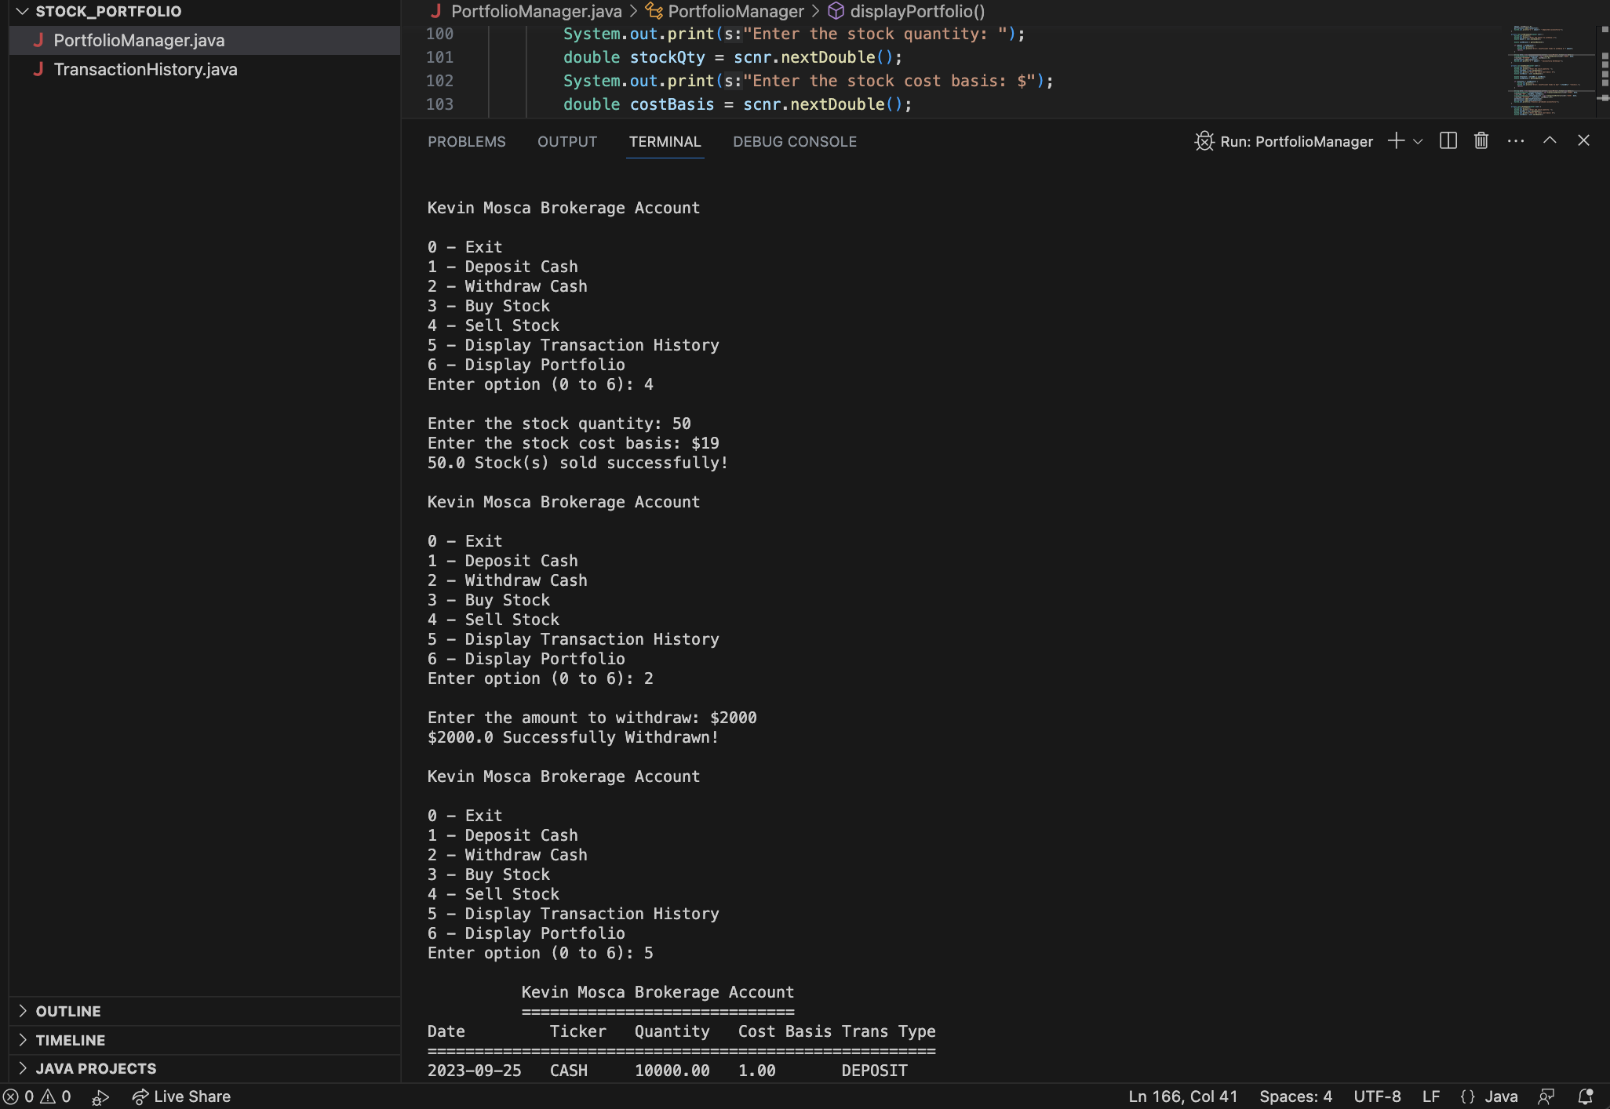Open the terminal launch profile dropdown arrow
Screen dimensions: 1610x1109
point(1417,141)
